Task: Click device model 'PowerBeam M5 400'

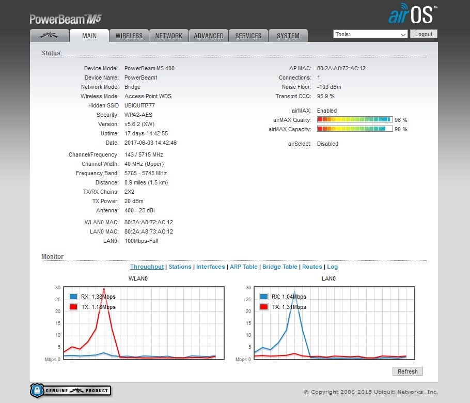Action: 149,68
